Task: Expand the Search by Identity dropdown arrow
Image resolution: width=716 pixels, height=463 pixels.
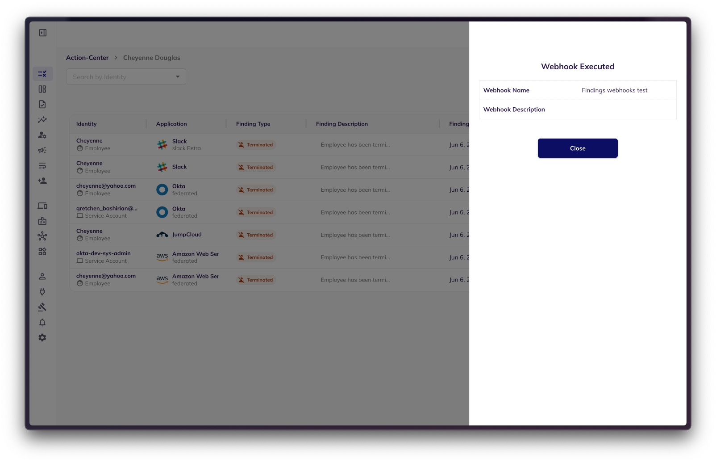Action: coord(178,77)
